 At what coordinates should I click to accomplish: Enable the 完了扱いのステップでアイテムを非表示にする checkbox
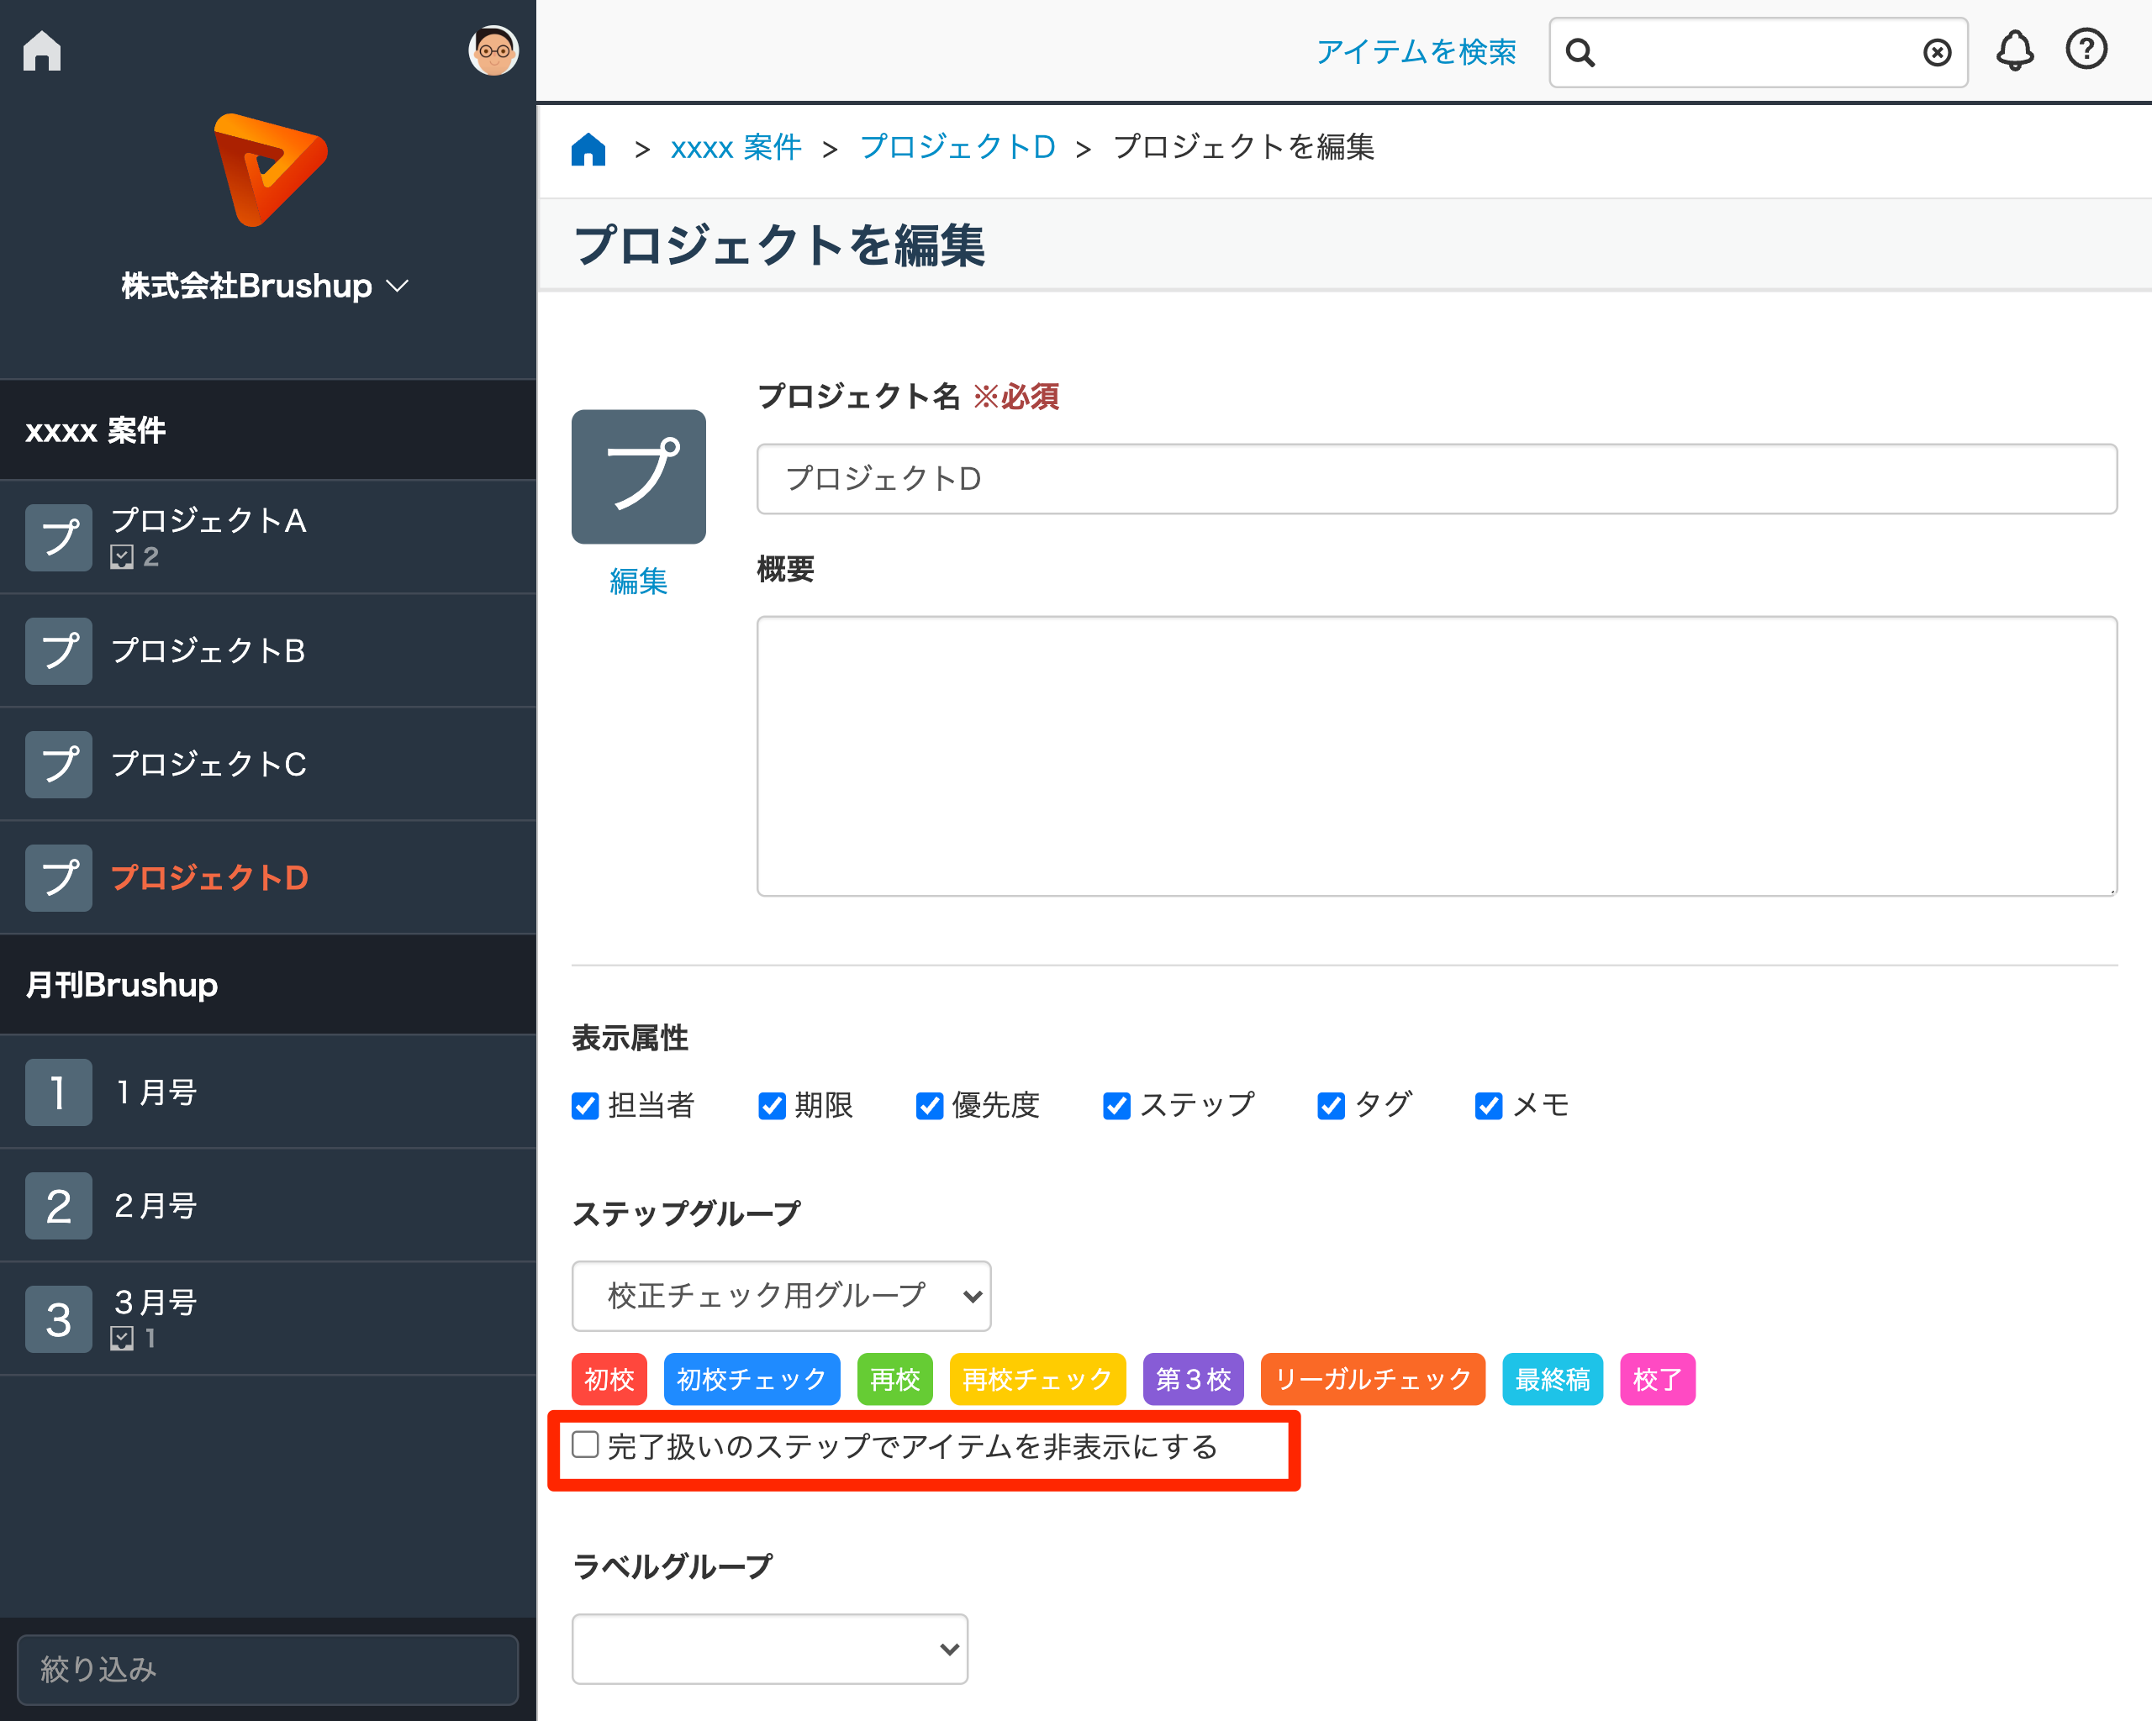click(584, 1444)
